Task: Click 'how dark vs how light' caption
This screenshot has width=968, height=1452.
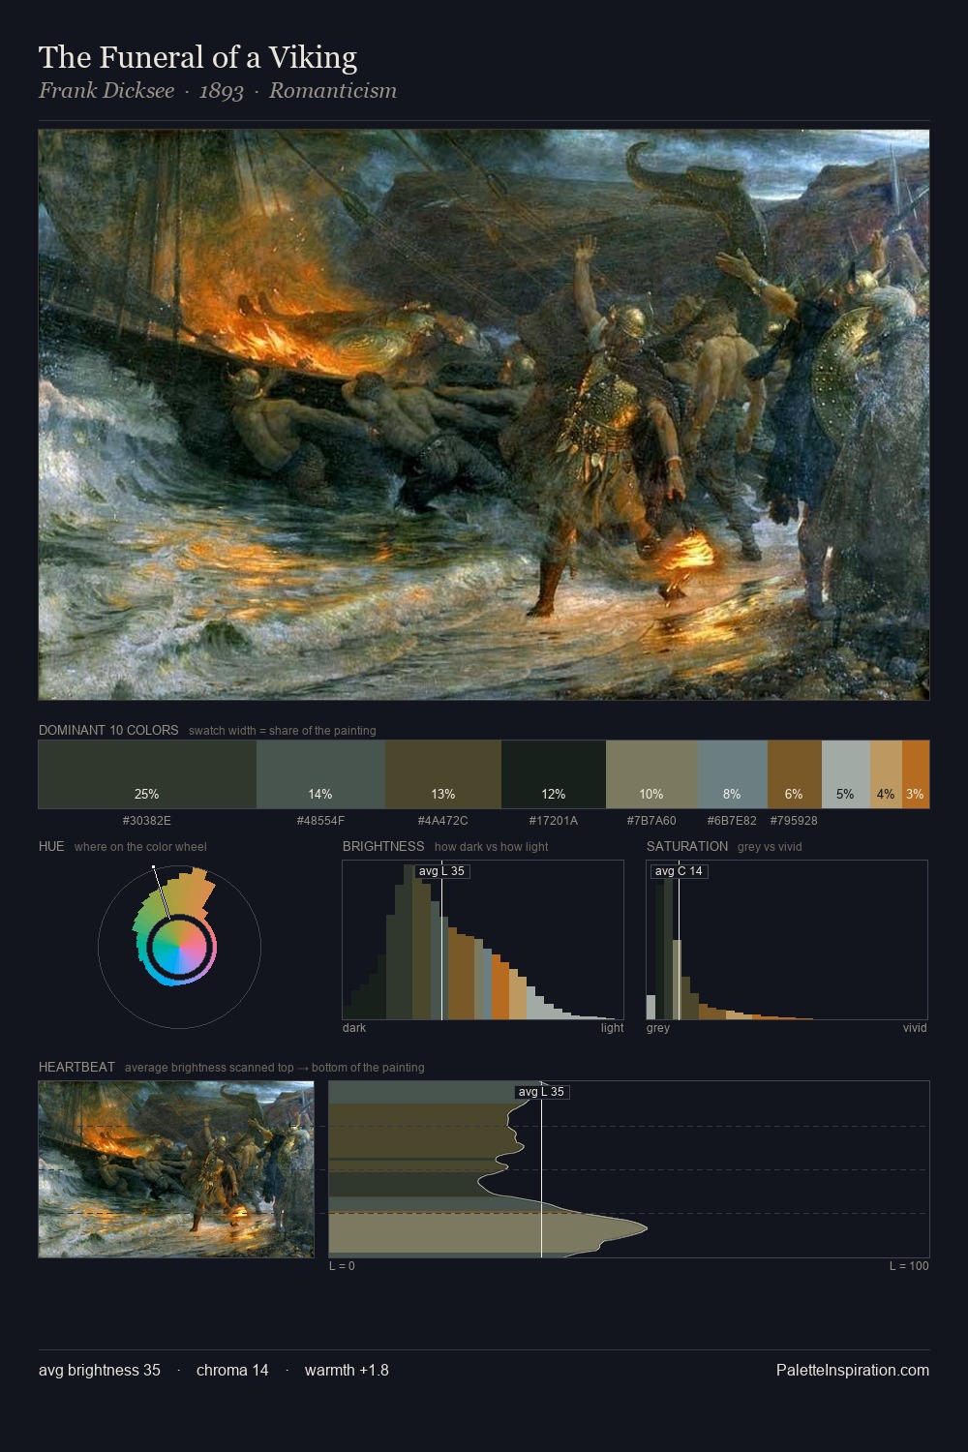Action: [492, 847]
